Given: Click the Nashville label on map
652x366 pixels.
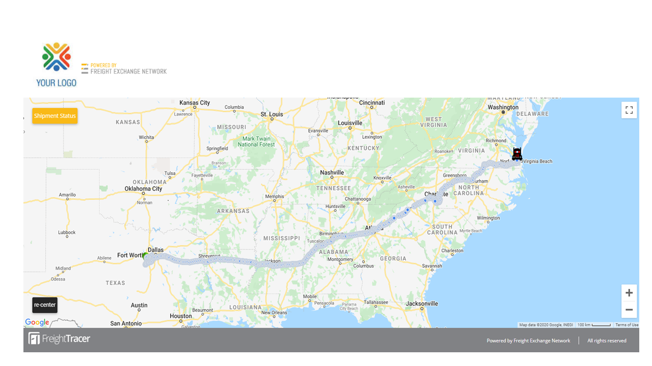Looking at the screenshot, I should [x=332, y=173].
